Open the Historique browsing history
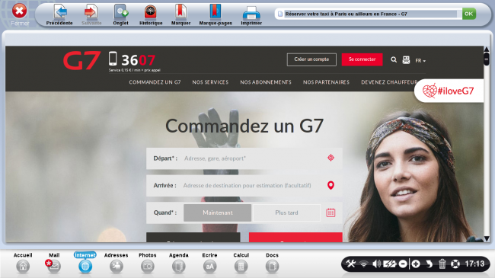The image size is (495, 278). 151,14
